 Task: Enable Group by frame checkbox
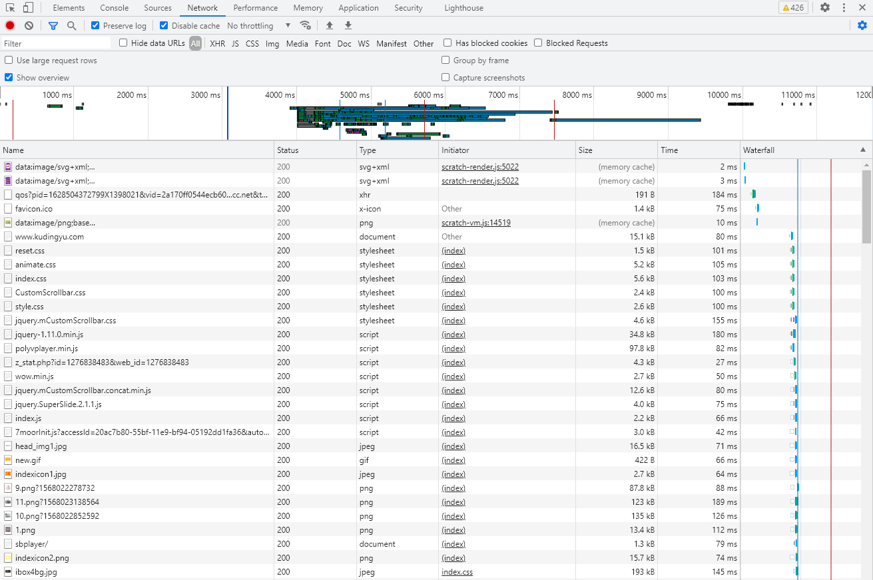coord(445,60)
